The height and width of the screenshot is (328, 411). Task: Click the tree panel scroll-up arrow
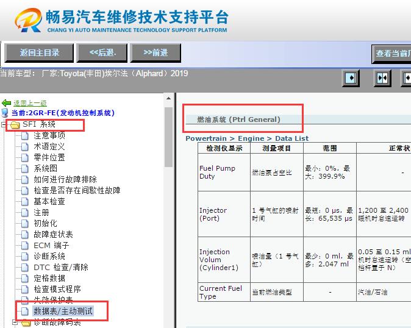[168, 99]
